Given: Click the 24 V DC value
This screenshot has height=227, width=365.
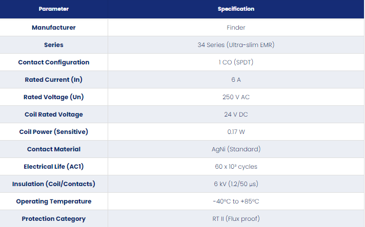Looking at the screenshot, I should point(236,115).
